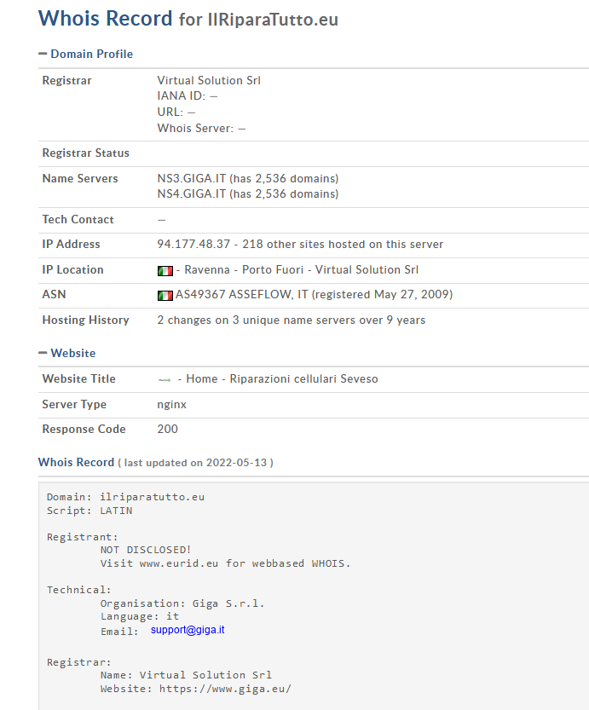589x710 pixels.
Task: Click the 'Registrar Status' row label
Action: (x=85, y=153)
